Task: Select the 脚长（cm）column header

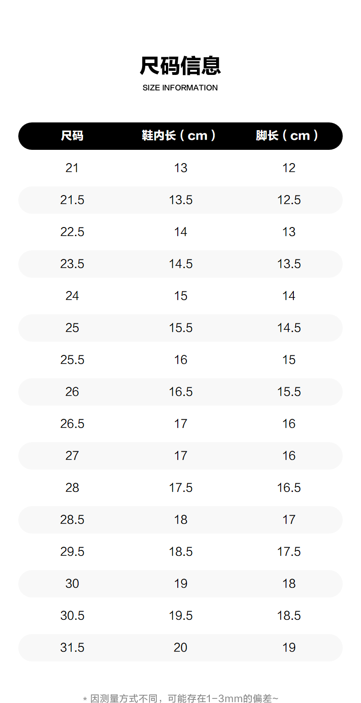Action: [288, 136]
